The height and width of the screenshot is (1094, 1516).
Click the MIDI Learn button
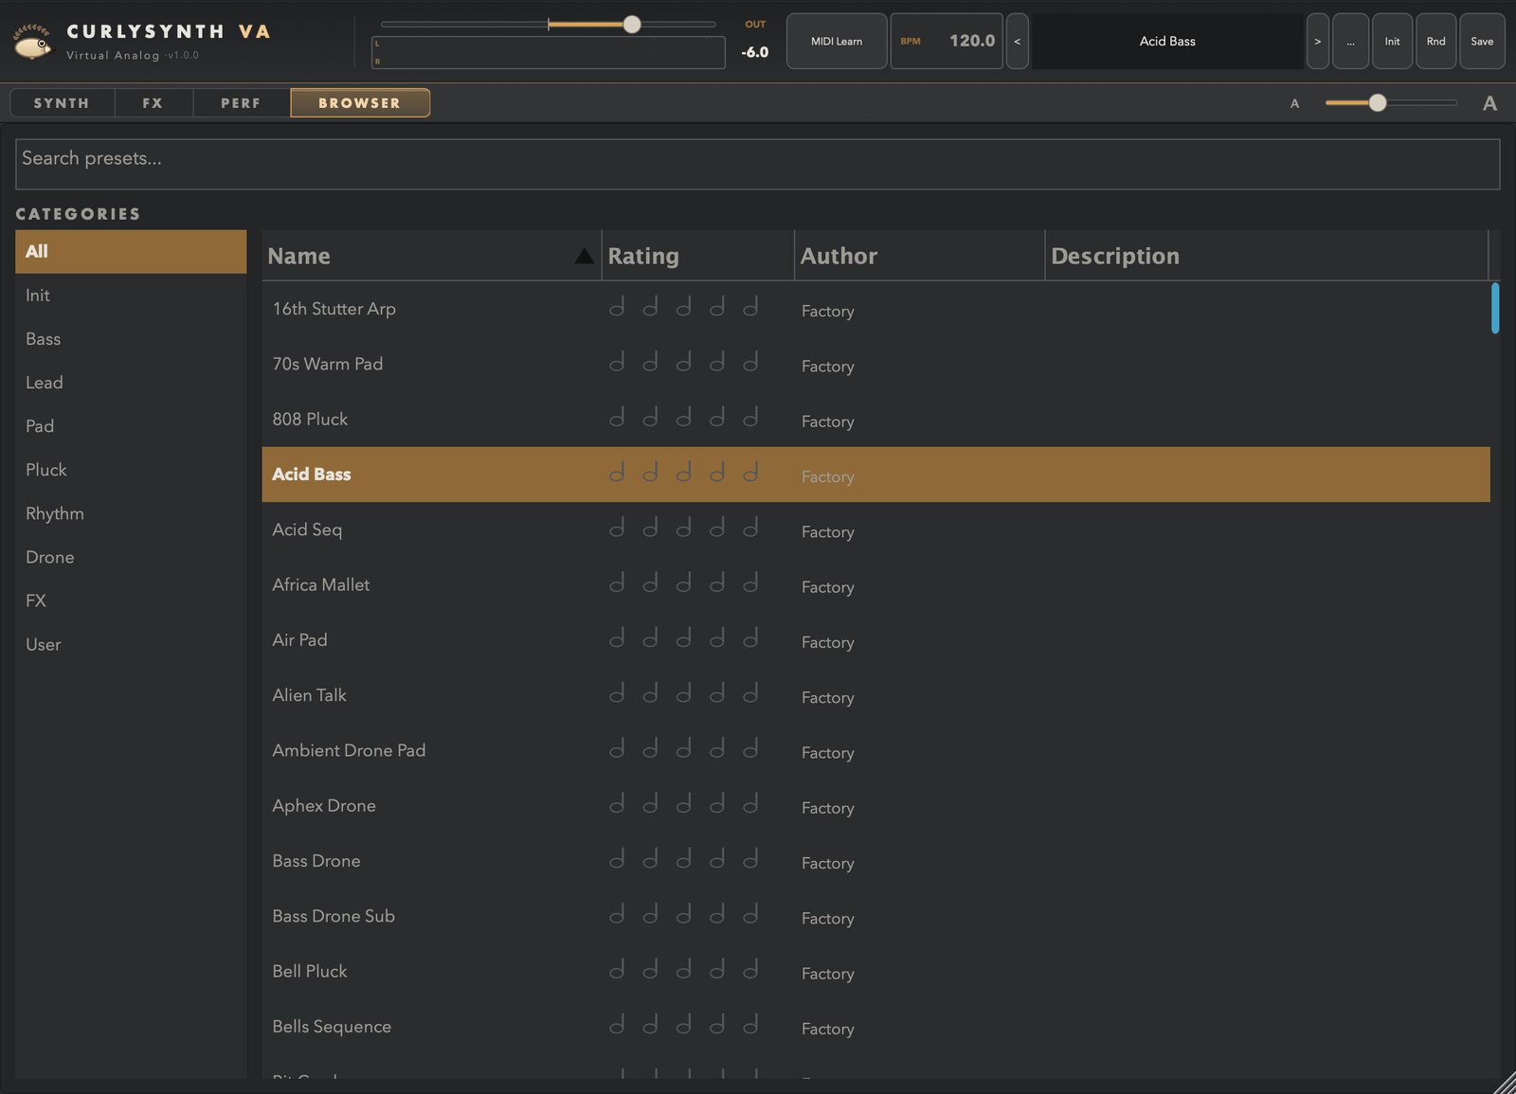coord(837,41)
